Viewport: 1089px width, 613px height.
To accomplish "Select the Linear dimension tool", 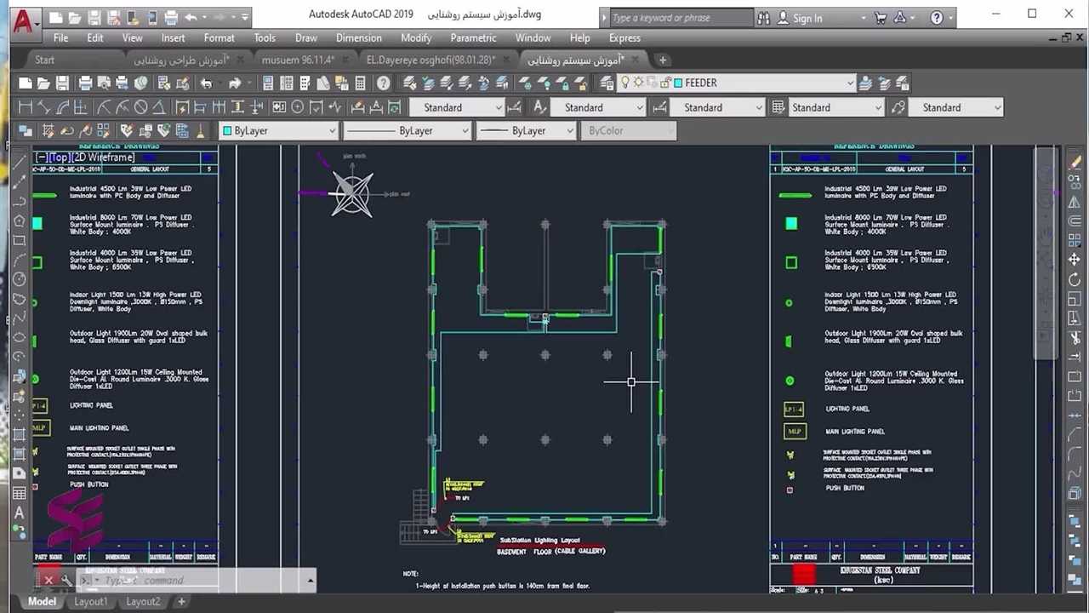I will click(25, 107).
